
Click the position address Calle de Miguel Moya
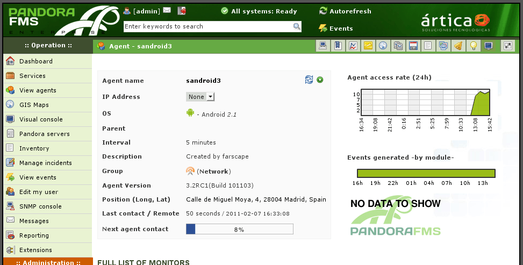point(256,199)
